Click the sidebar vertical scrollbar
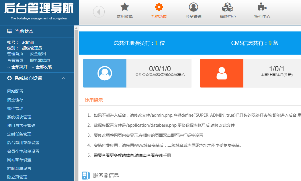Image resolution: width=301 pixels, height=181 pixels. point(76,103)
